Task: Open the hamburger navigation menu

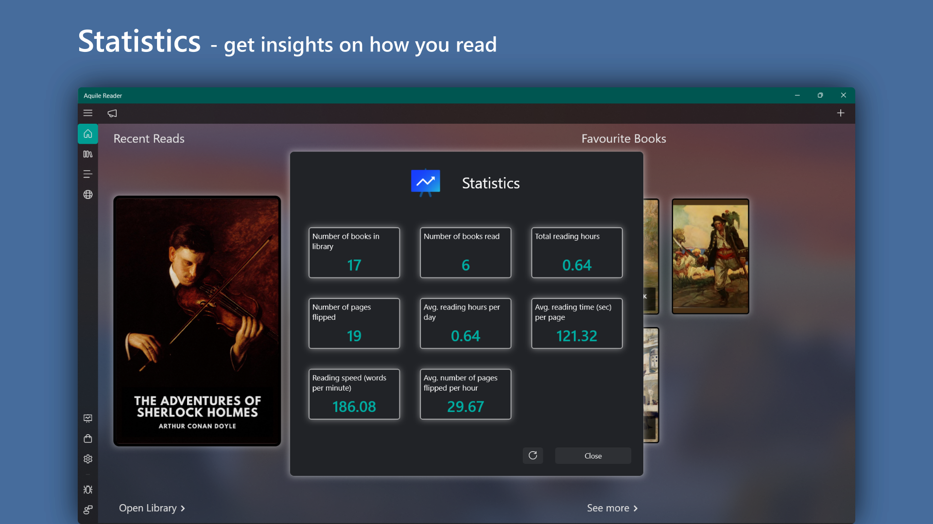Action: [x=88, y=113]
